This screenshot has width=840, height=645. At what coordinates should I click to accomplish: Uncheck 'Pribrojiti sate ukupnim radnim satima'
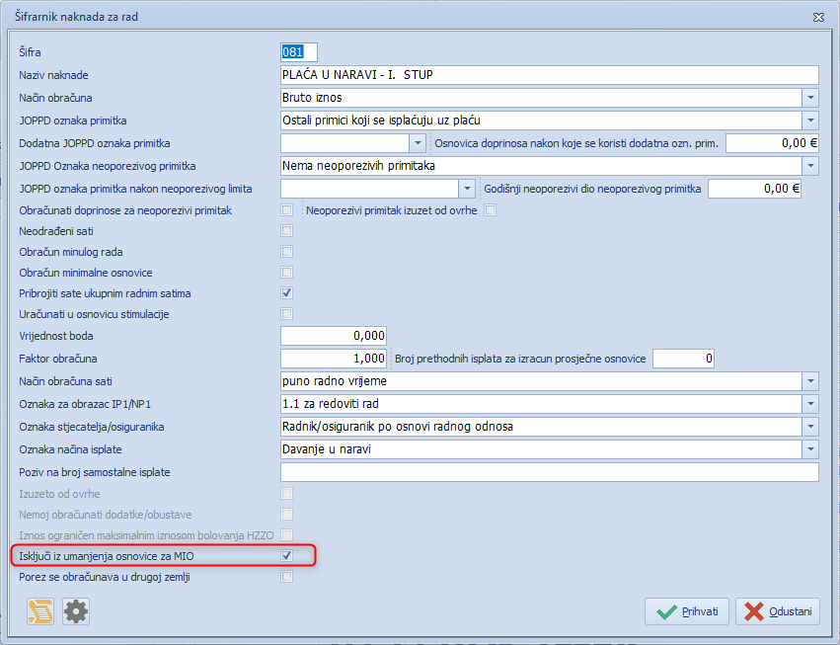(287, 293)
